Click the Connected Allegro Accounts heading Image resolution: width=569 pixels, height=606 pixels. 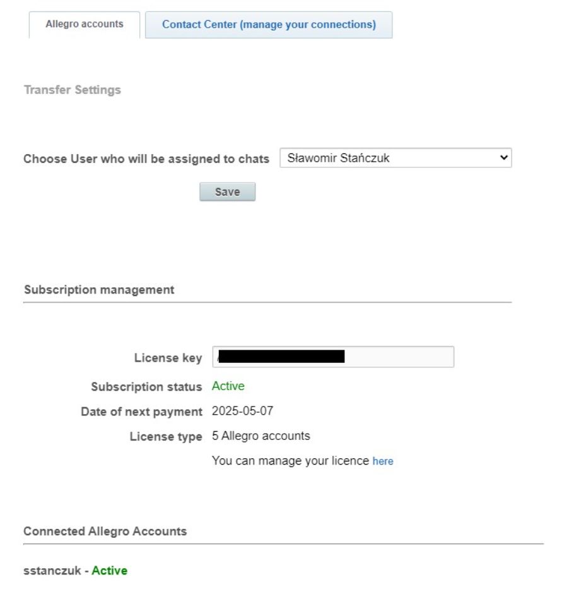105,531
